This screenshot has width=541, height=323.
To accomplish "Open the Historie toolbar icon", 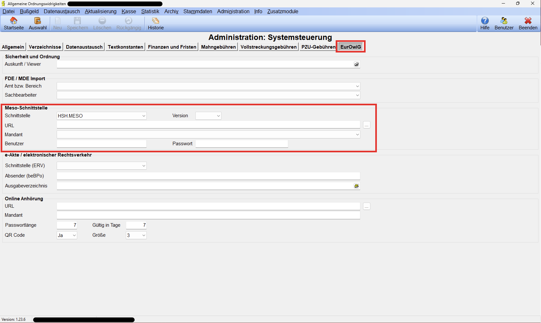I will coord(156,21).
